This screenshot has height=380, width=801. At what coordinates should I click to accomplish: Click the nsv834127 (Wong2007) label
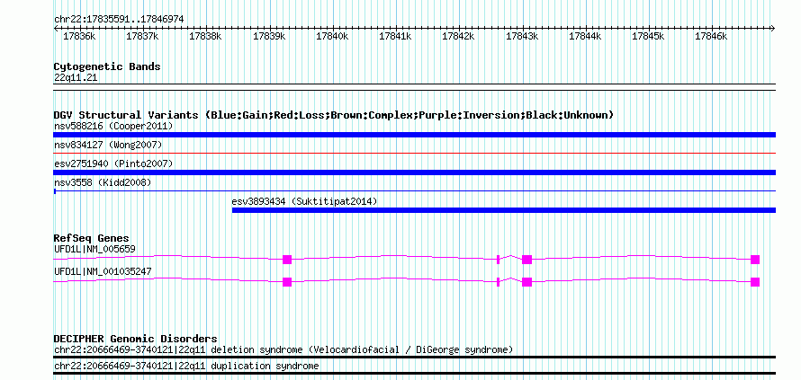pos(108,146)
